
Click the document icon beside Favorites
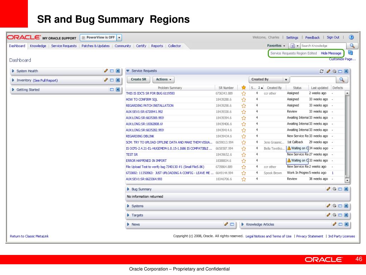[293, 46]
